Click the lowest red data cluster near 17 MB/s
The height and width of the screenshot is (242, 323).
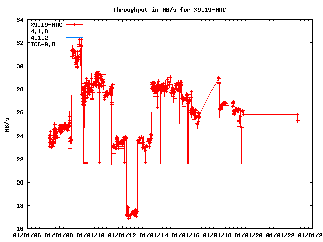[x=131, y=214]
